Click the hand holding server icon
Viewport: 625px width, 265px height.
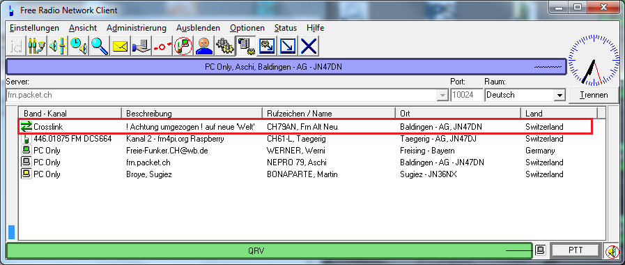click(141, 46)
